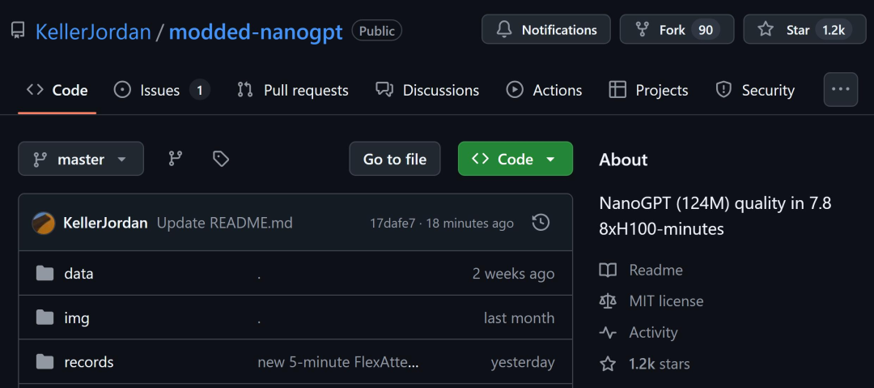The width and height of the screenshot is (874, 388).
Task: Open the Notifications bell button
Action: coord(545,30)
